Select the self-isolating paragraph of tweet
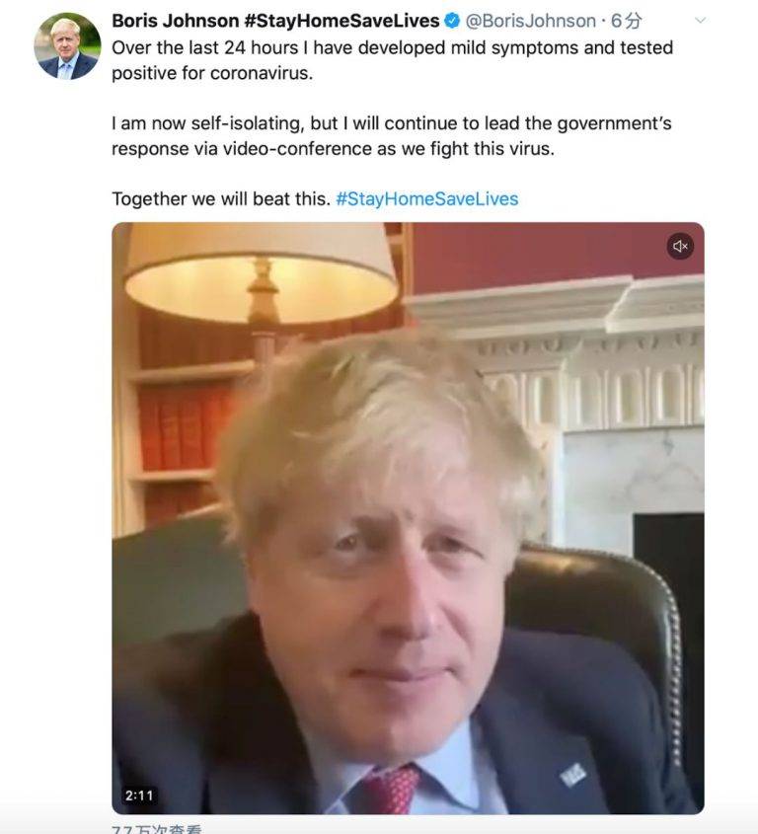The width and height of the screenshot is (758, 834). (392, 135)
